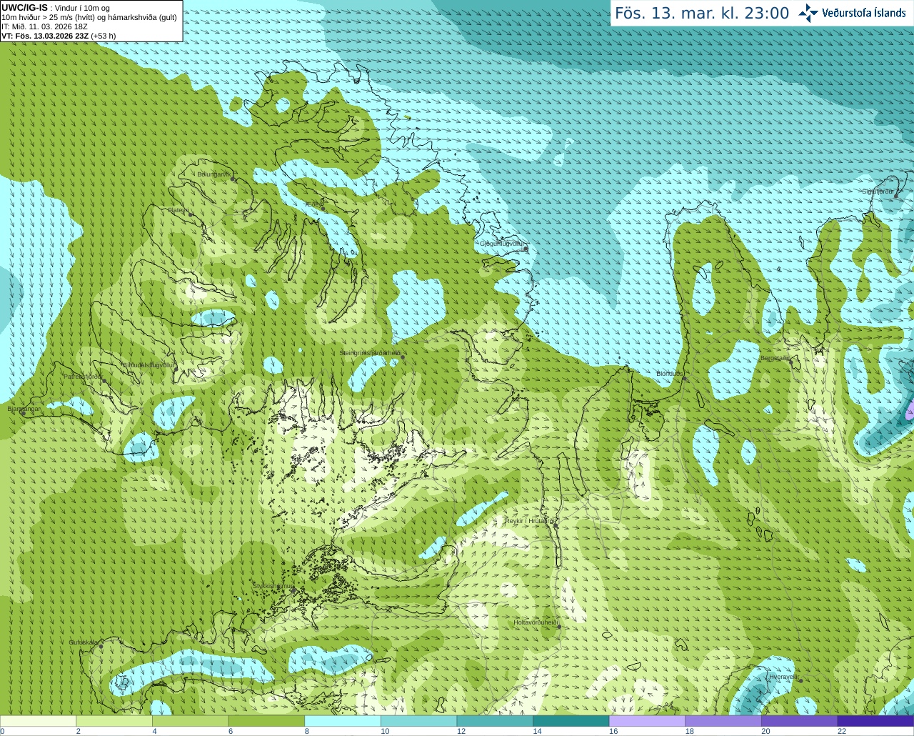Screen dimensions: 914x736
Task: Click the Flateyri station label
Action: [x=179, y=210]
